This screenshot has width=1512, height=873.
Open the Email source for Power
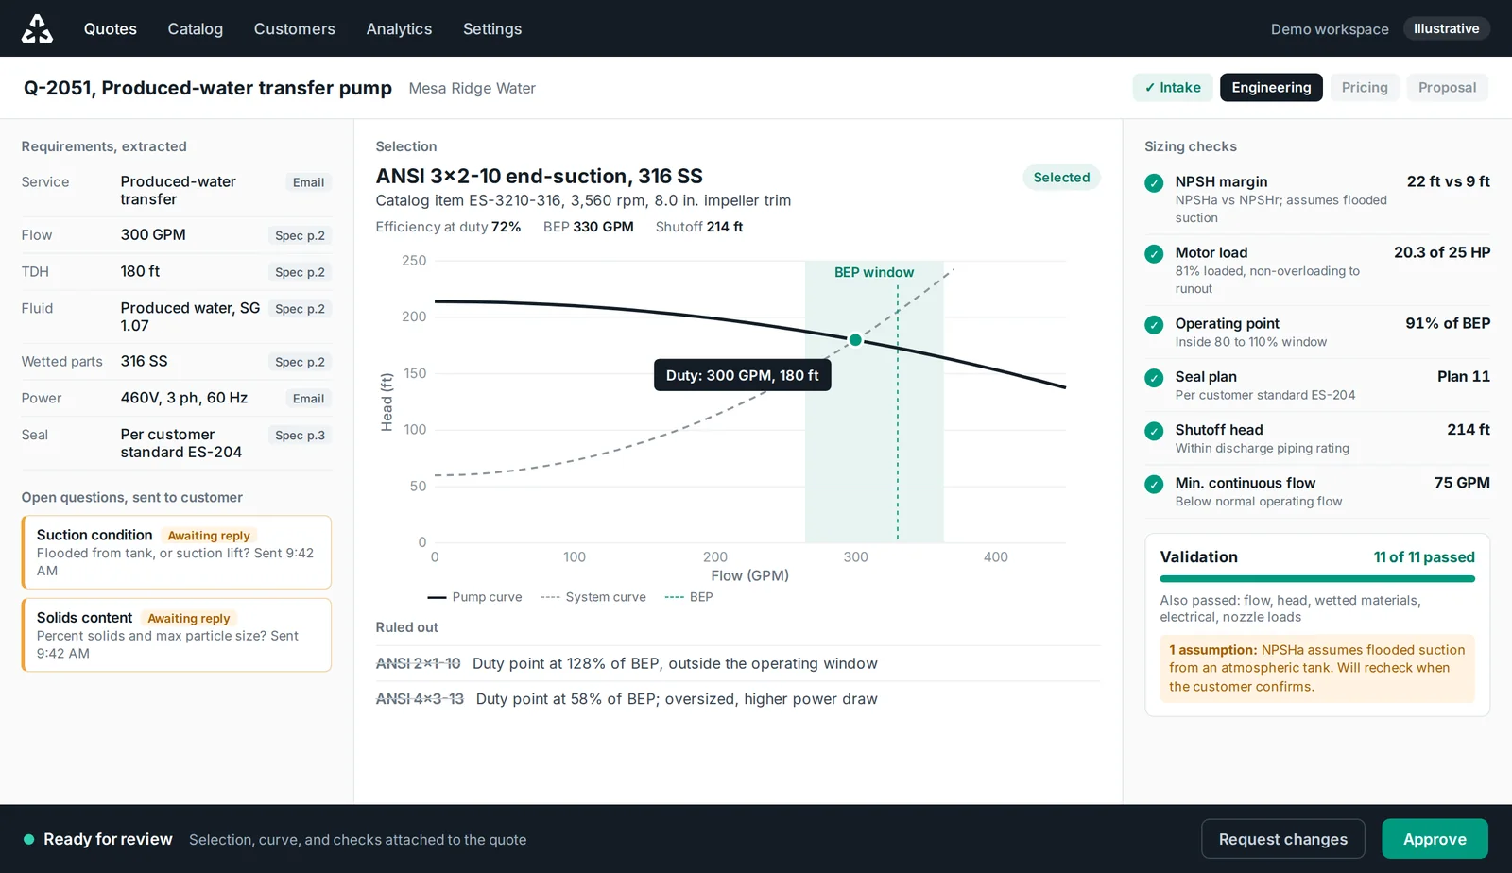(308, 399)
